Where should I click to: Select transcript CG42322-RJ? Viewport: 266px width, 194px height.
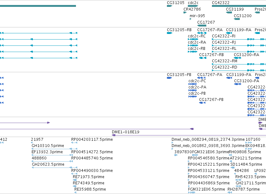(224, 42)
